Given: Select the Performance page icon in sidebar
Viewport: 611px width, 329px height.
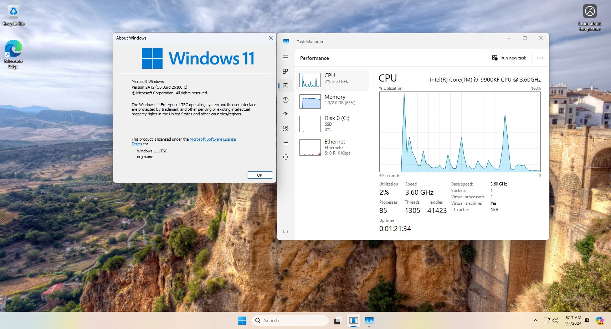Looking at the screenshot, I should pyautogui.click(x=286, y=86).
